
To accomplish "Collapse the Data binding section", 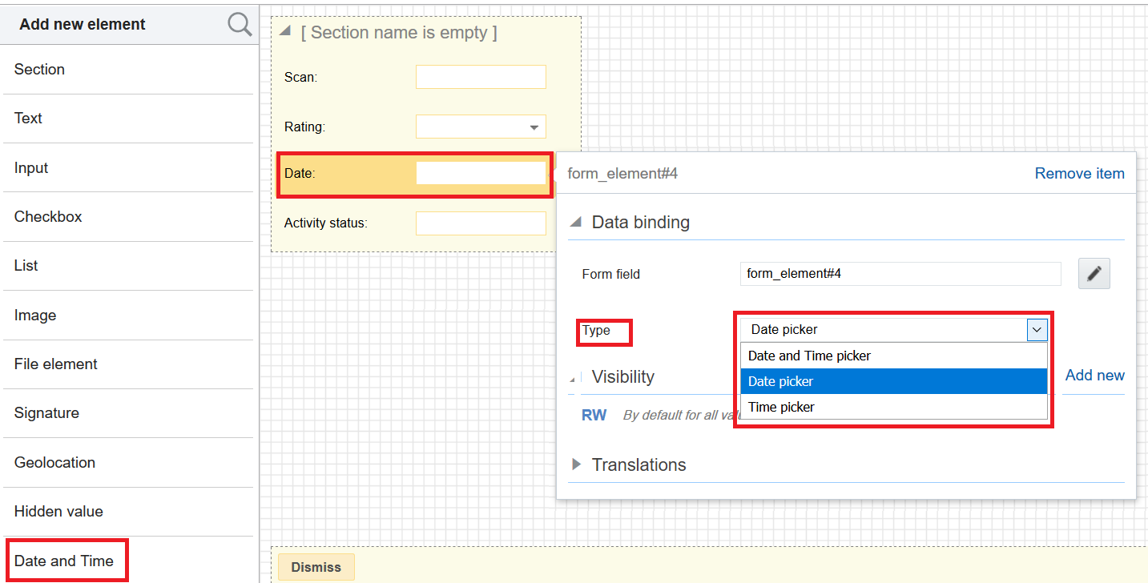I will tap(575, 223).
